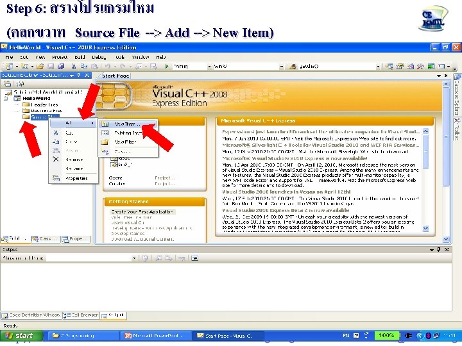The width and height of the screenshot is (462, 346).
Task: Start debugging with the green play icon
Action: [x=167, y=67]
